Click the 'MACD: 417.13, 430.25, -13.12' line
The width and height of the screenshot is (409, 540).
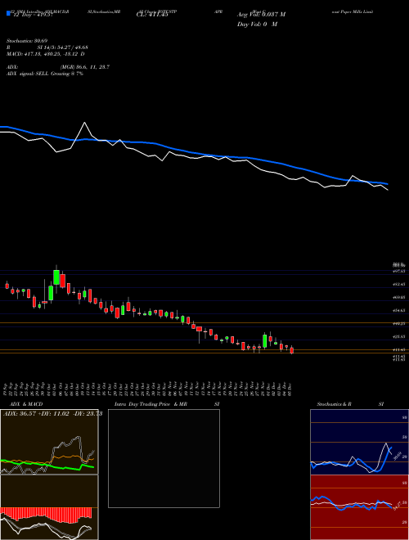[x=46, y=54]
